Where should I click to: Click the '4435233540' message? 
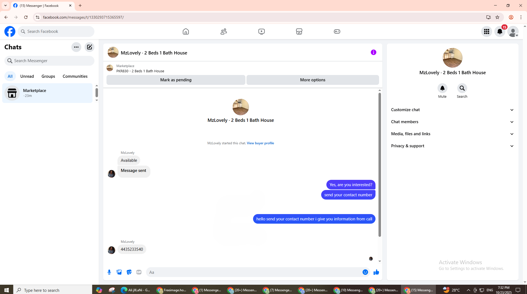132,249
